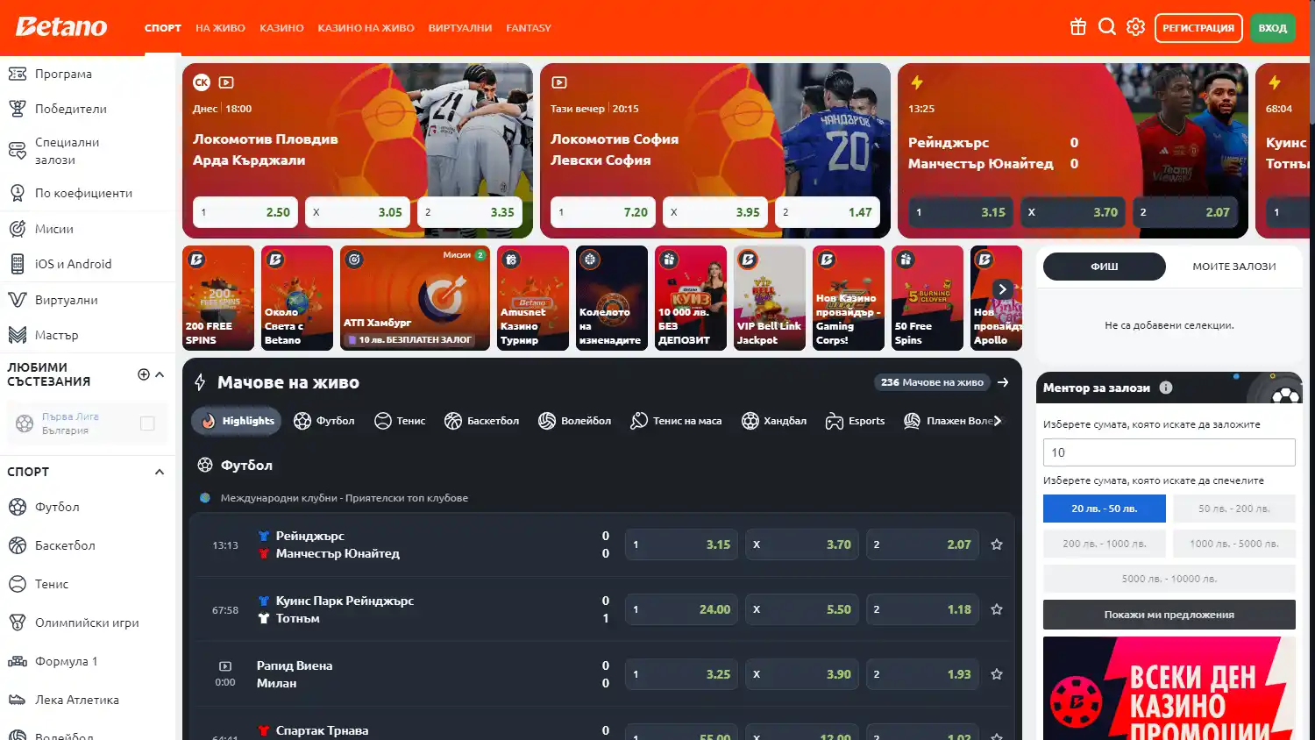This screenshot has width=1315, height=740.
Task: Select the 20 лв. - 50 лв. range
Action: click(x=1105, y=509)
